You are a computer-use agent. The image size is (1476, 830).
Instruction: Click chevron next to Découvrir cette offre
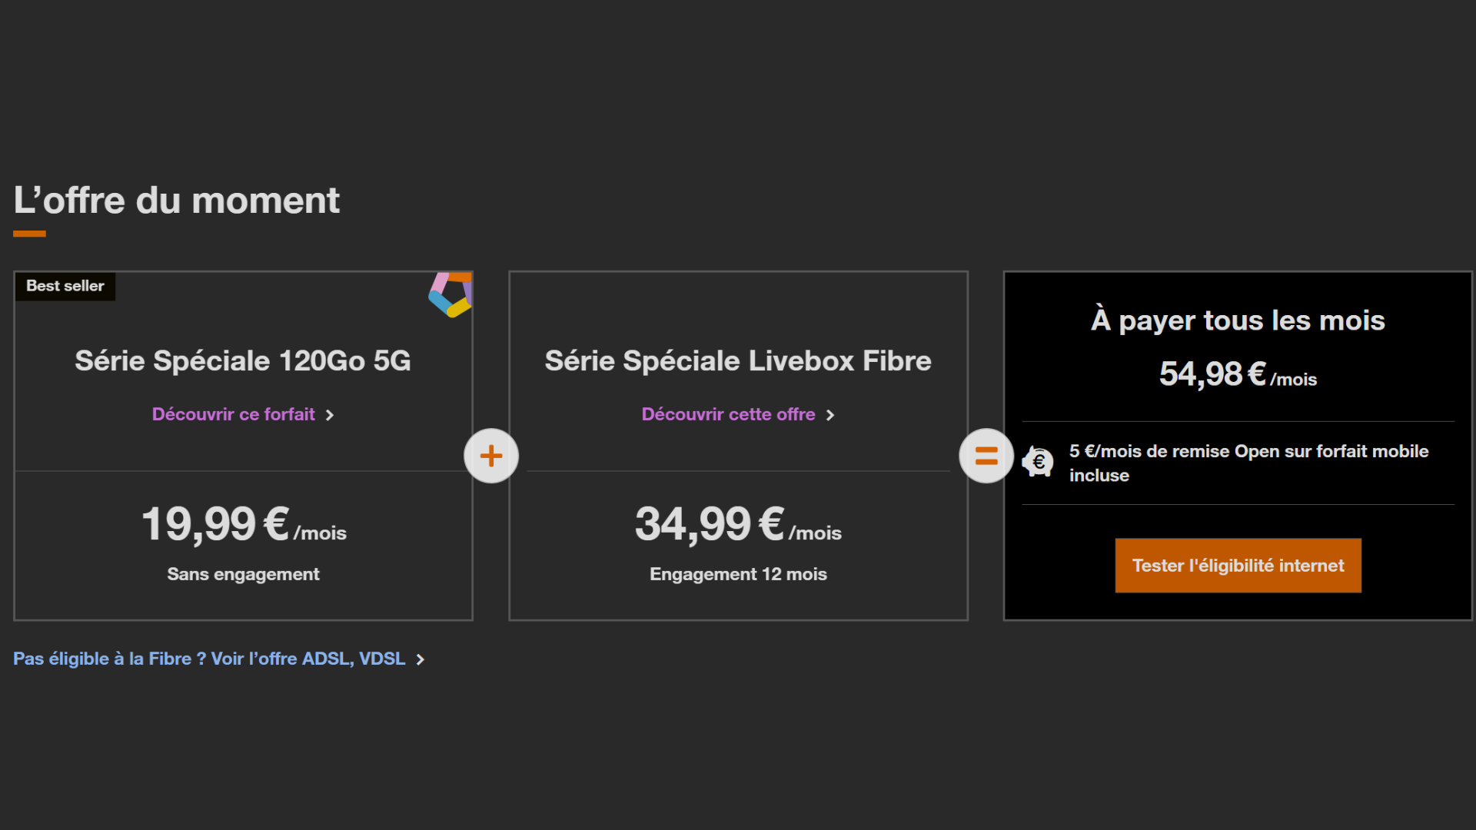pos(830,415)
